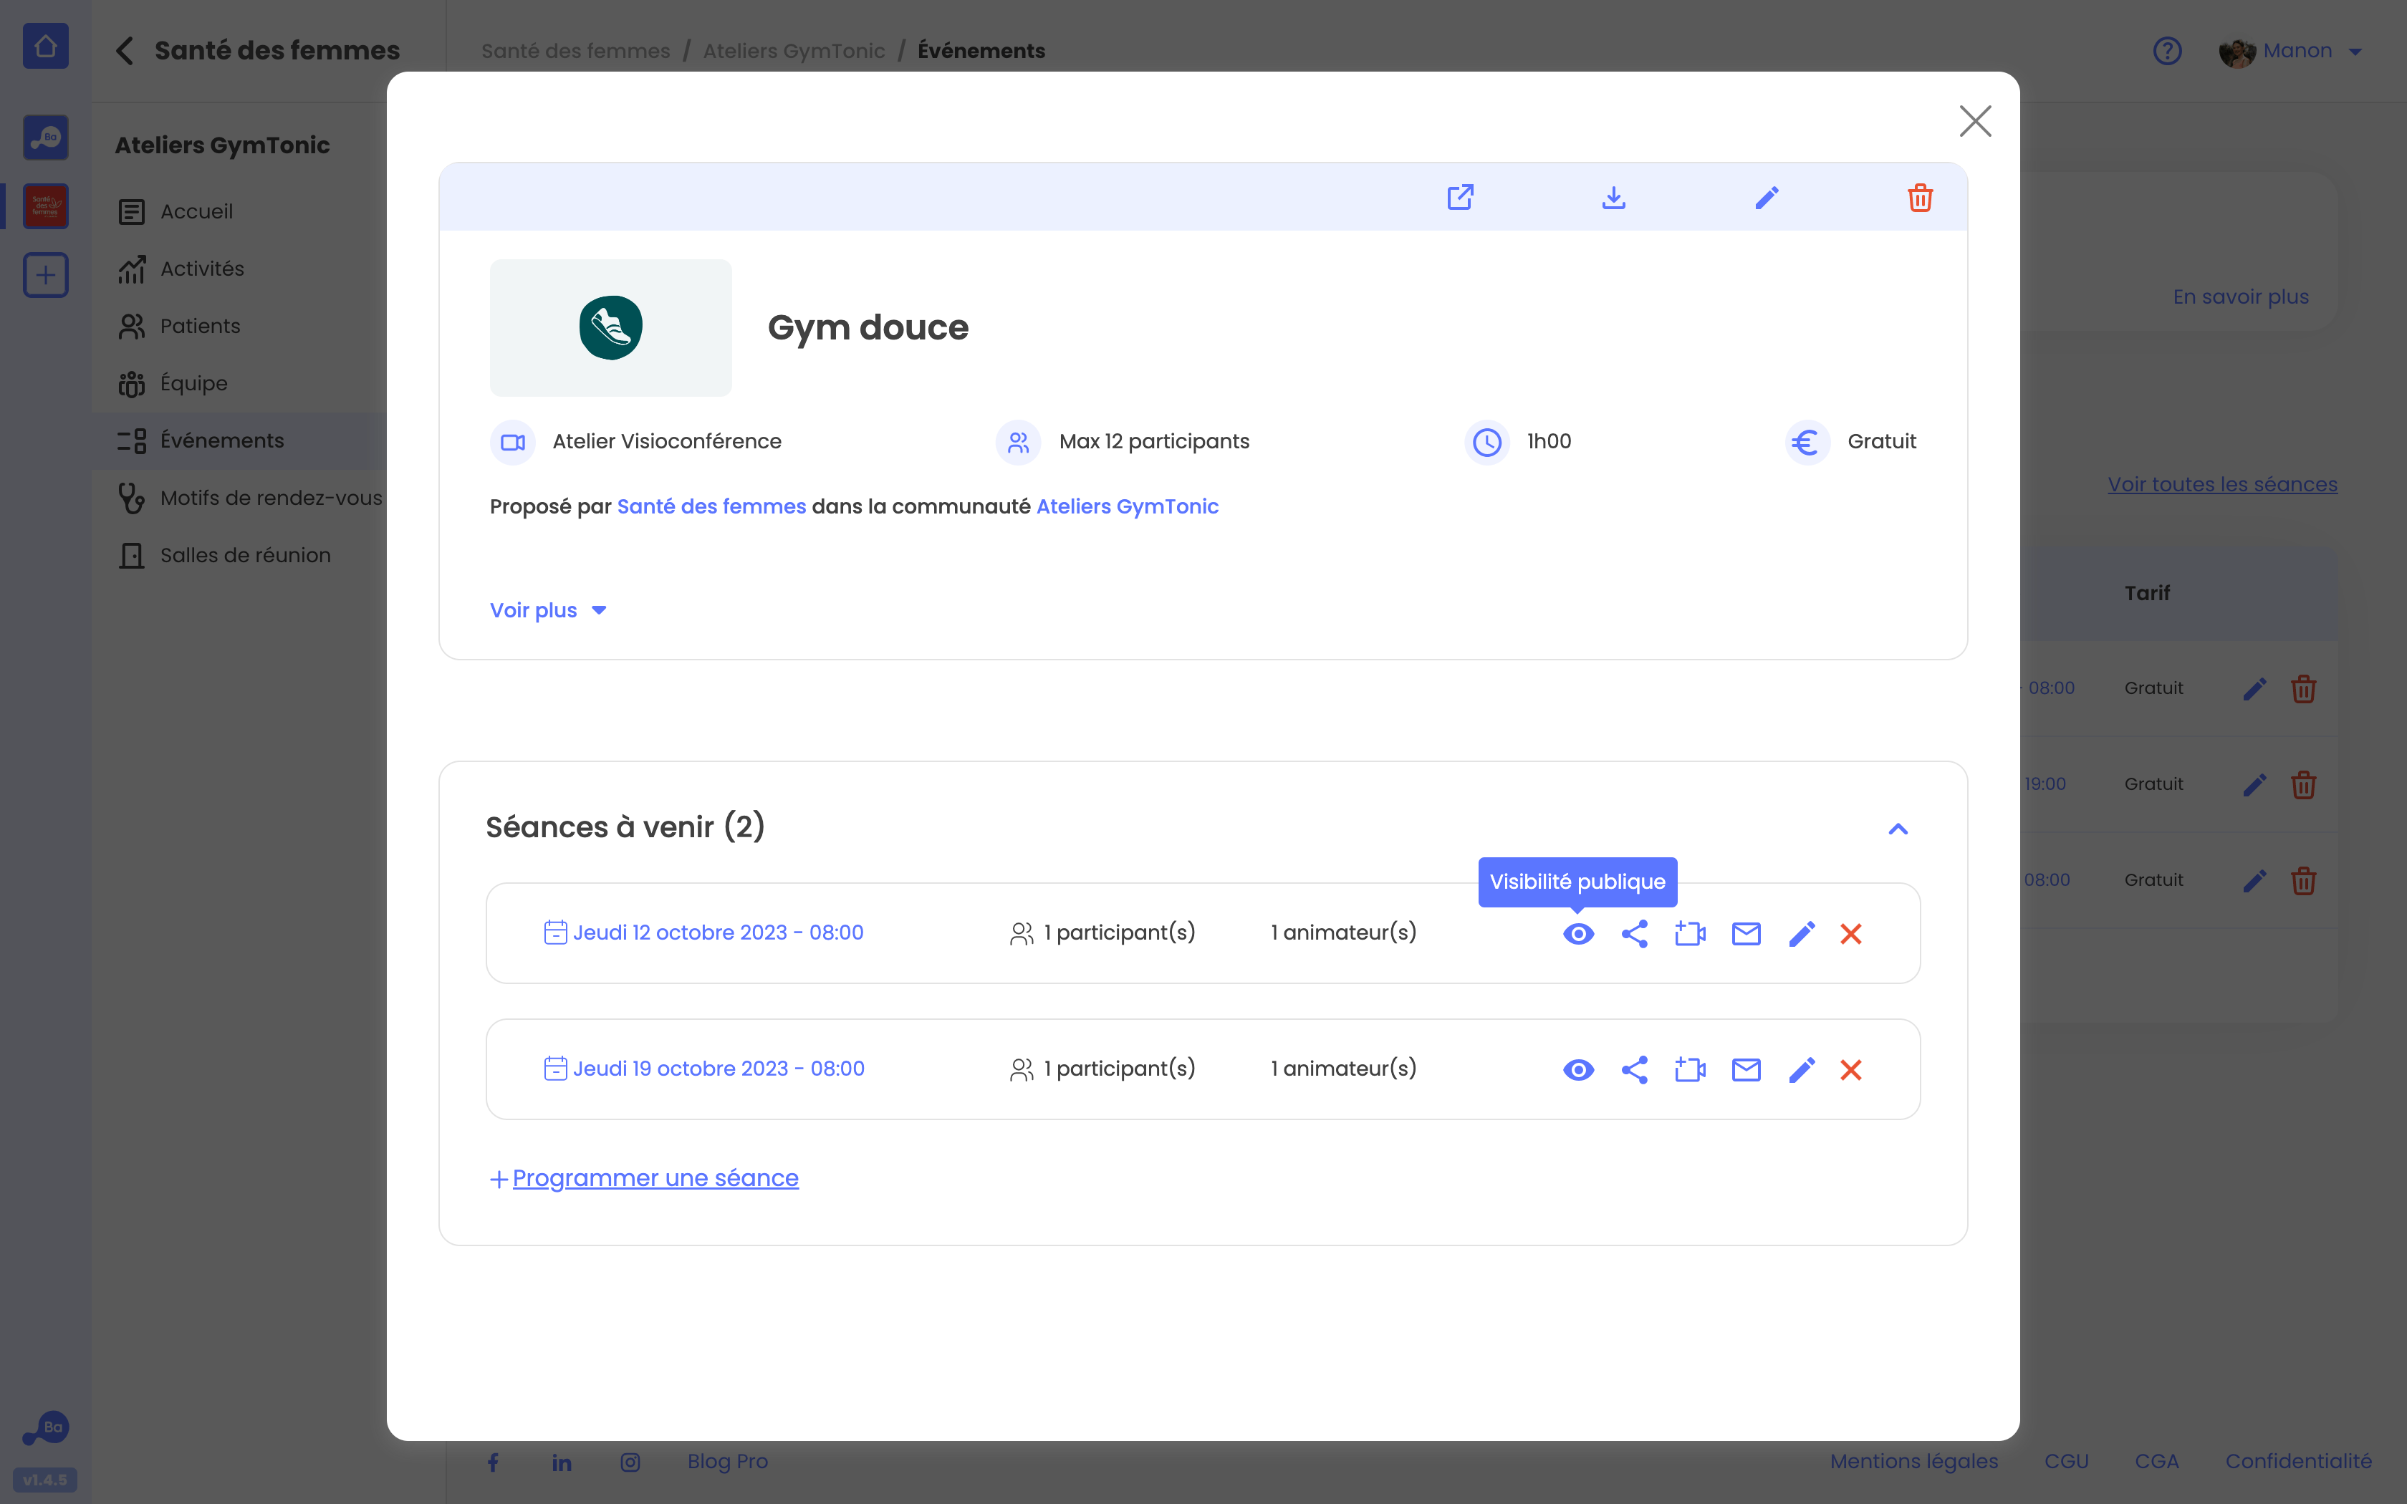Click Santé des femmes breadcrumb
2407x1504 pixels.
pyautogui.click(x=576, y=51)
